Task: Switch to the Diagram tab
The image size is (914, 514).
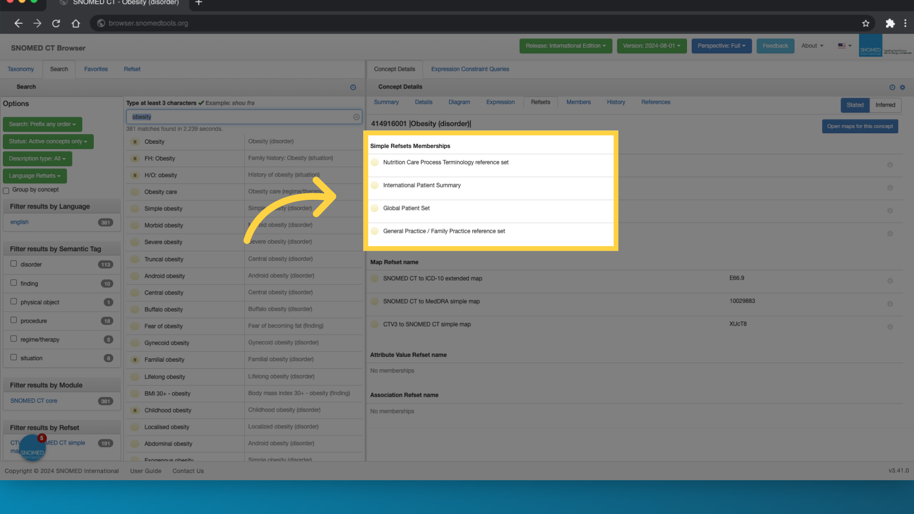Action: [x=459, y=102]
